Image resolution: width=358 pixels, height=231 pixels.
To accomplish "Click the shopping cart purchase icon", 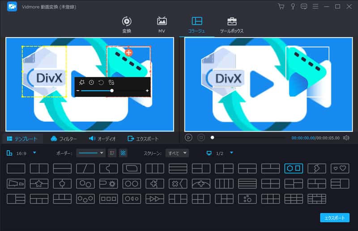I will (x=281, y=6).
